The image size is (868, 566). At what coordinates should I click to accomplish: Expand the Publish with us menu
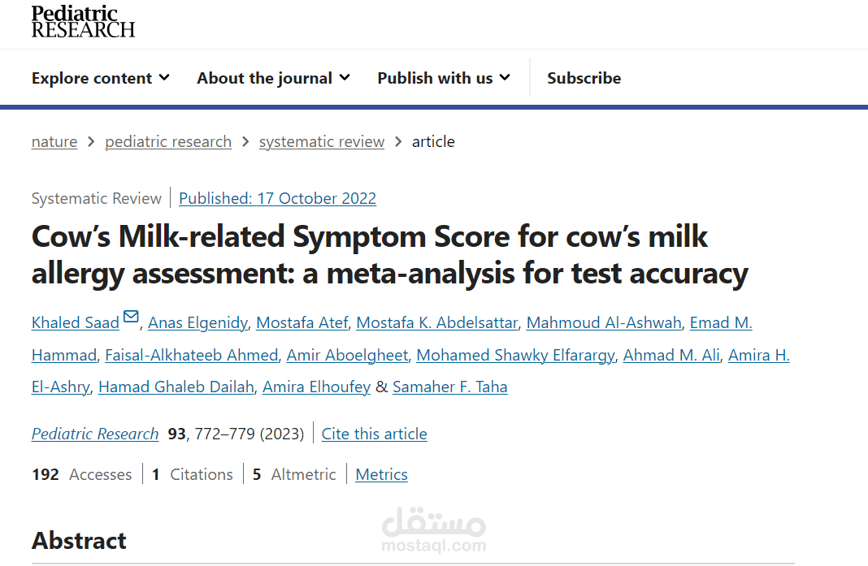click(x=444, y=78)
